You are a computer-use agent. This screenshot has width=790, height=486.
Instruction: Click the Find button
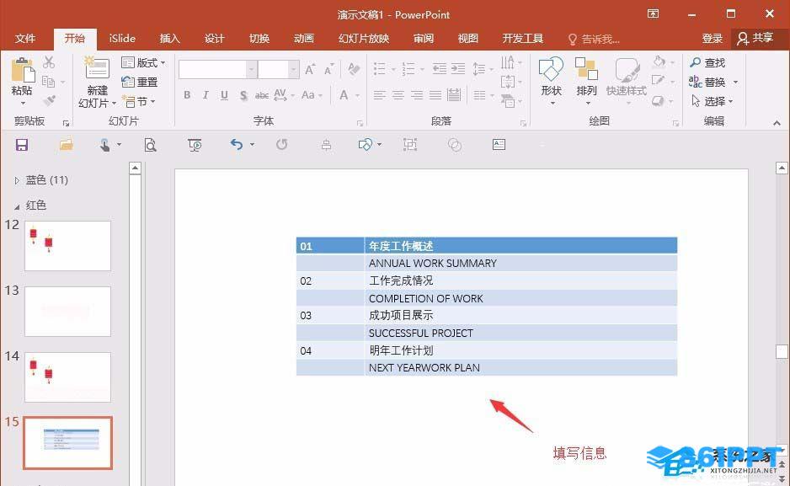(x=707, y=63)
